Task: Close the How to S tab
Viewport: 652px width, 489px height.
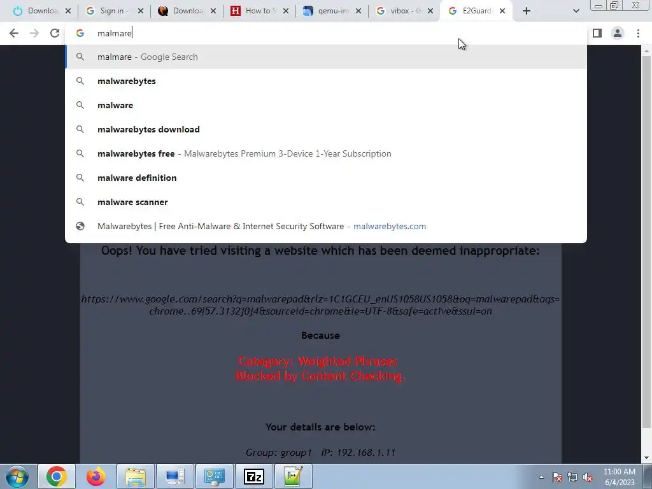Action: [x=286, y=11]
